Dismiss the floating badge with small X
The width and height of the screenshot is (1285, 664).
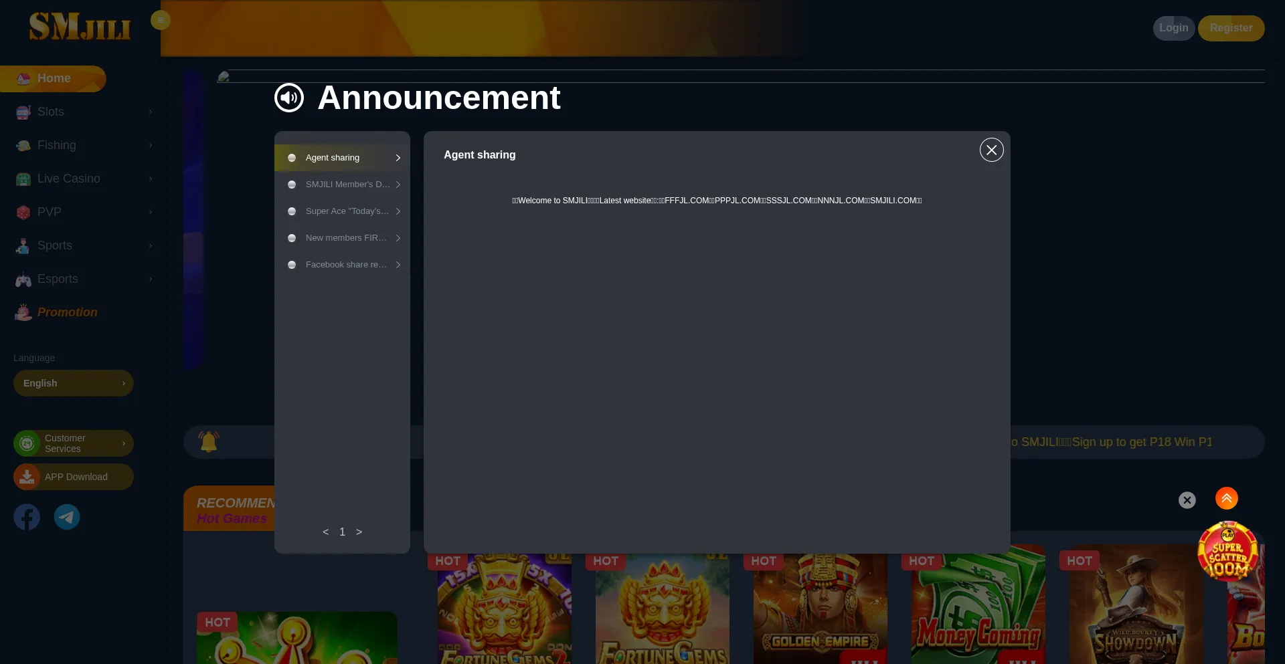pyautogui.click(x=1187, y=500)
